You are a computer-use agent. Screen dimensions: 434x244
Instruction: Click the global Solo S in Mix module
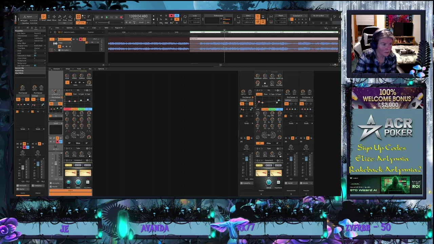point(166,16)
